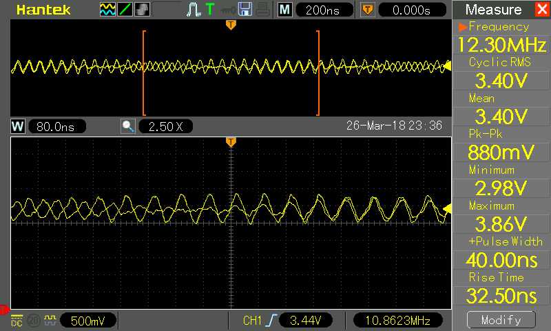Click the trigger level arrow on overview right edge
Screen dimensions: 551x331
[447, 66]
